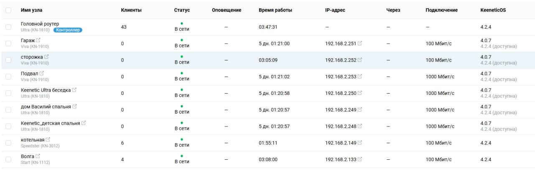Sort by the Клиенты column header

(x=131, y=10)
